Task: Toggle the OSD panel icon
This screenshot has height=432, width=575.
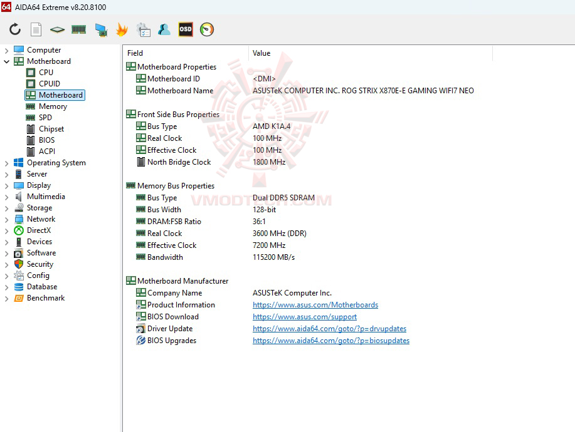Action: tap(186, 29)
